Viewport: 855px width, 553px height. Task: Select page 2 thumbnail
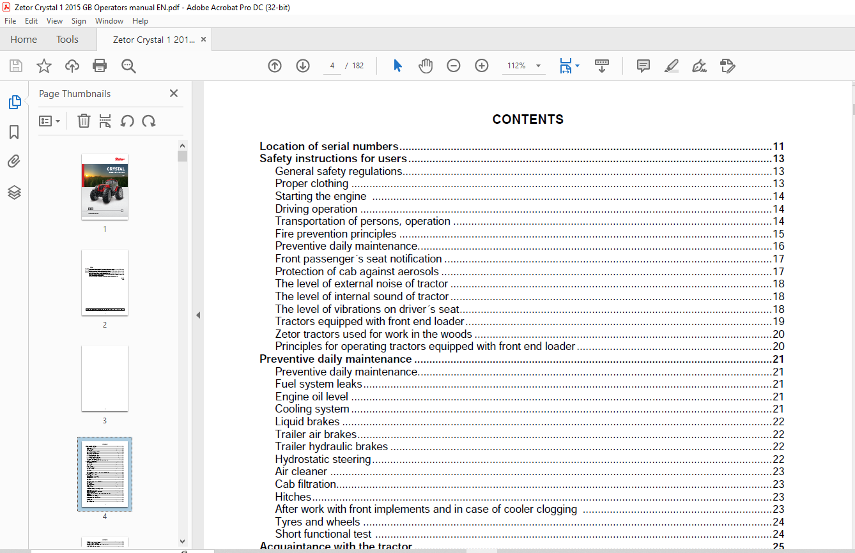tap(105, 282)
